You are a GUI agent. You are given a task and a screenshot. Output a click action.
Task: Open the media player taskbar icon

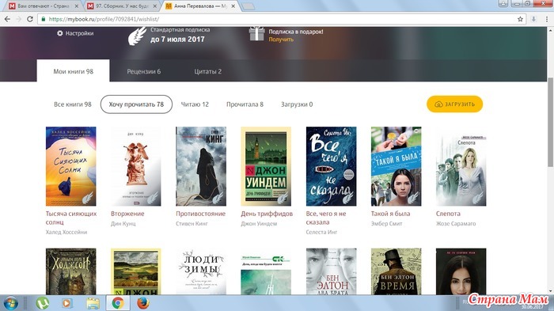point(66,303)
